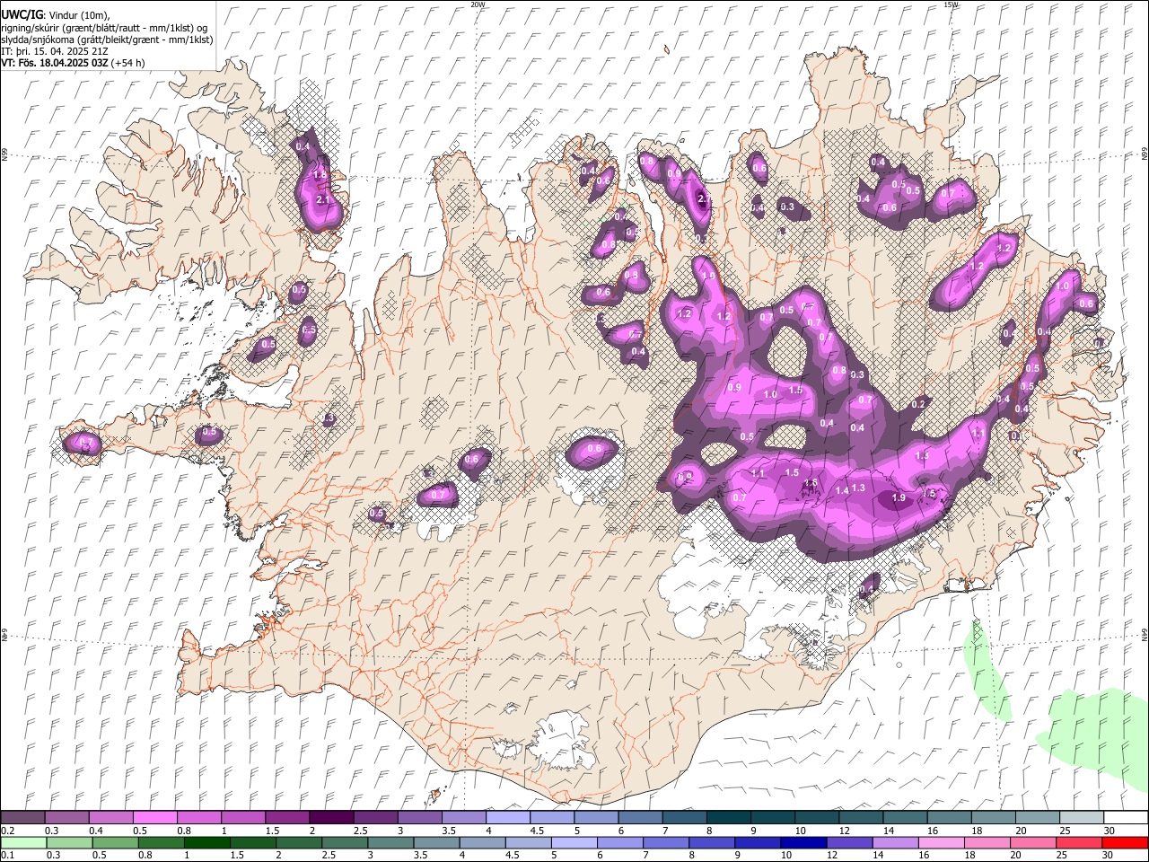Click the pale grey 25 swatch in the upper legend row
Screen dimensions: 1149x862
point(1082,817)
